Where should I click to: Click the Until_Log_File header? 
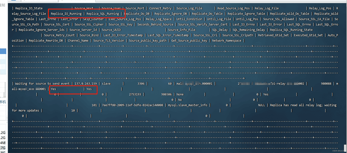(219, 19)
